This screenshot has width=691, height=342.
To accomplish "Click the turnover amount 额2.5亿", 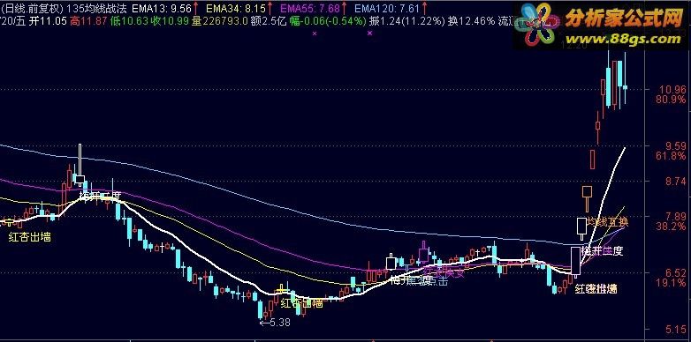I will click(x=270, y=20).
